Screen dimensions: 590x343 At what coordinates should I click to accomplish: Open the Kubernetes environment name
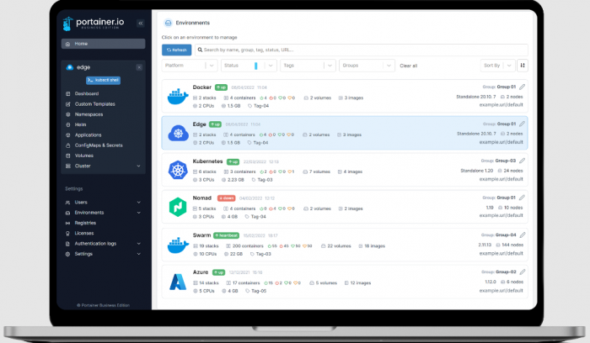207,161
